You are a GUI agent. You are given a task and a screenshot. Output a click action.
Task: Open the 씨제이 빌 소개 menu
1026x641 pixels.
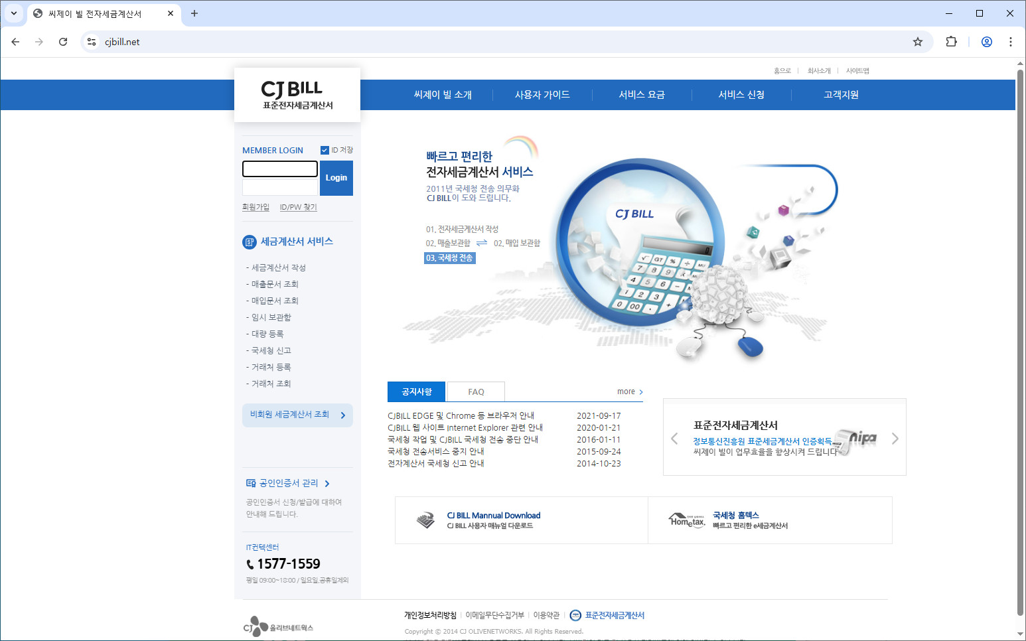pyautogui.click(x=443, y=95)
